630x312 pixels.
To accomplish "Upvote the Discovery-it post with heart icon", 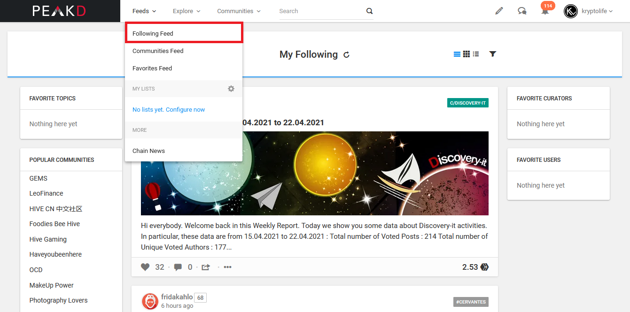I will (146, 267).
